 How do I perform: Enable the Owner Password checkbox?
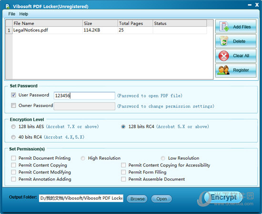point(13,106)
